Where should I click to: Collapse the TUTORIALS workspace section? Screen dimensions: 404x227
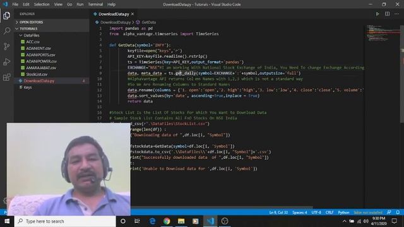click(52, 28)
